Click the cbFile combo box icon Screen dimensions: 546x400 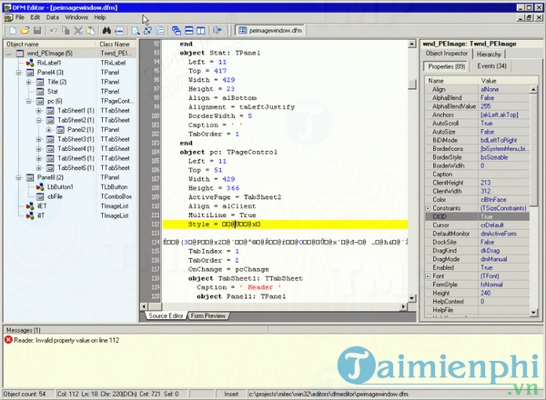click(x=40, y=196)
